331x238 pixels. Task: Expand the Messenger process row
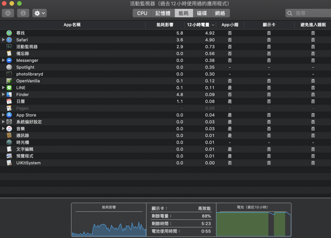(x=3, y=60)
